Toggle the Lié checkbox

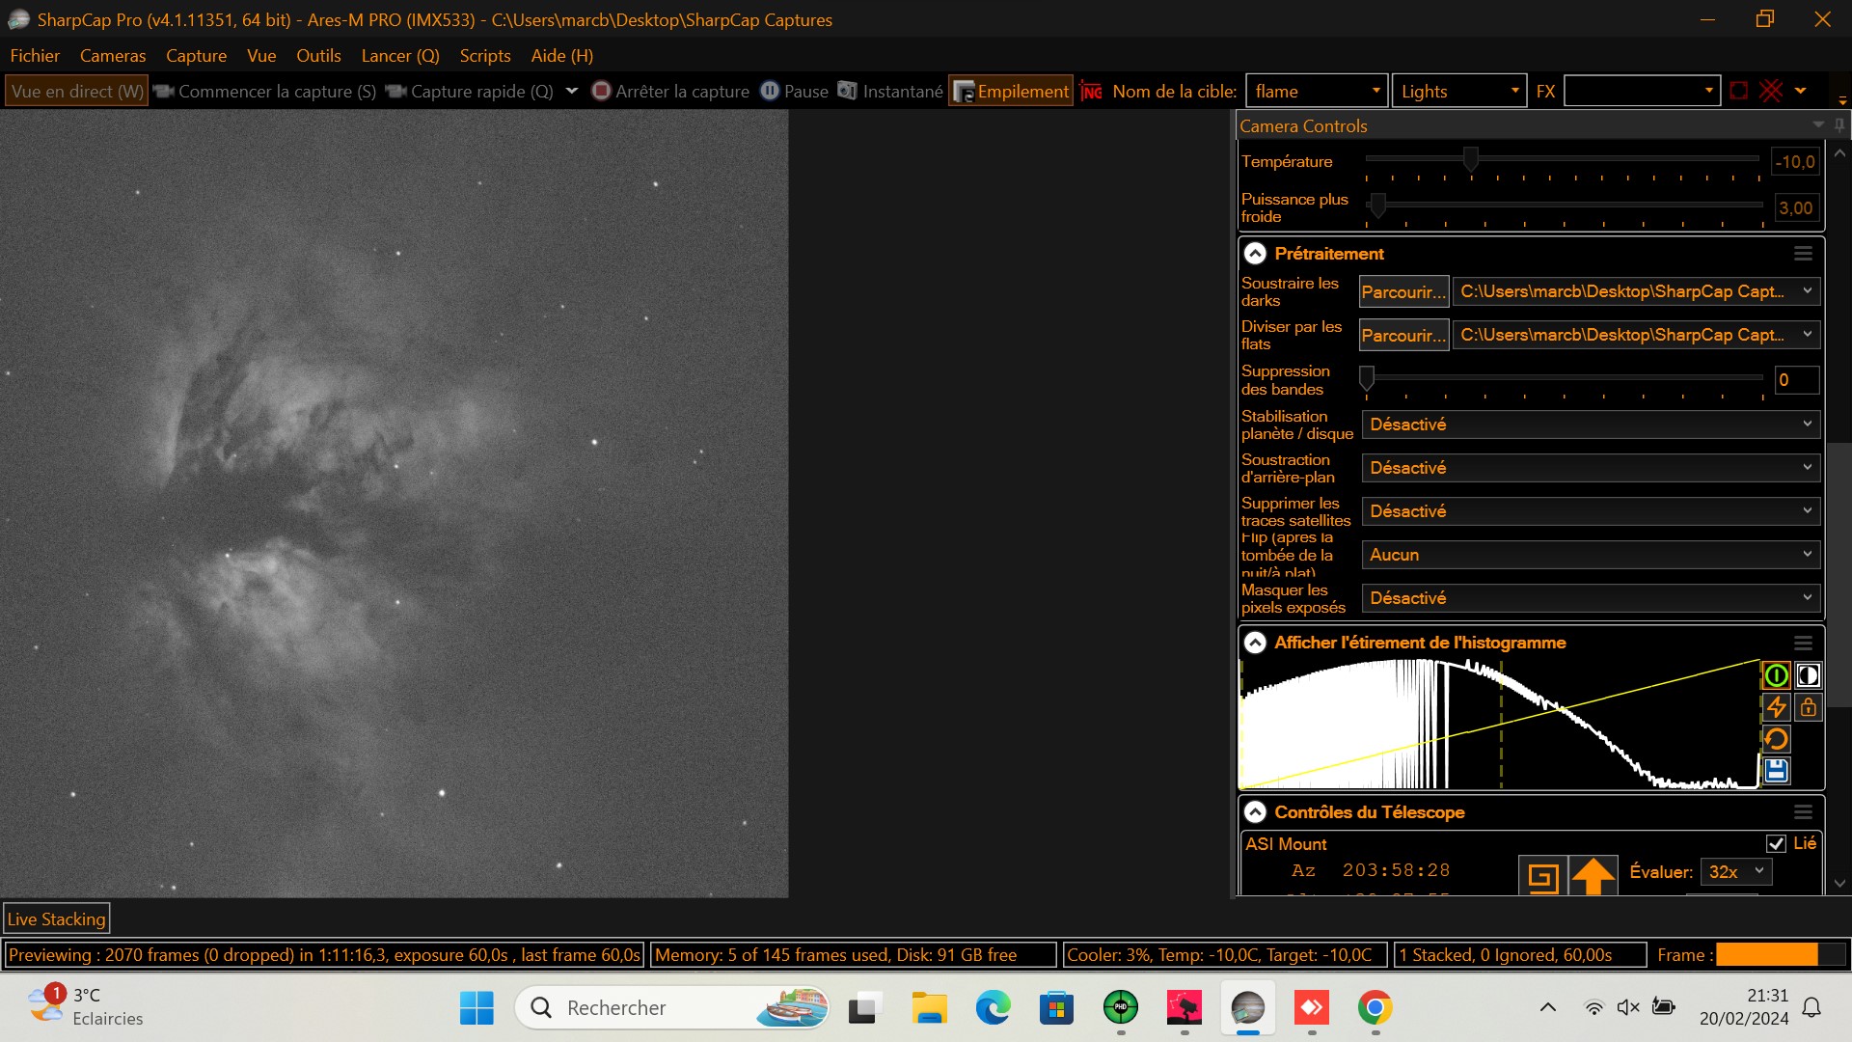click(1776, 843)
